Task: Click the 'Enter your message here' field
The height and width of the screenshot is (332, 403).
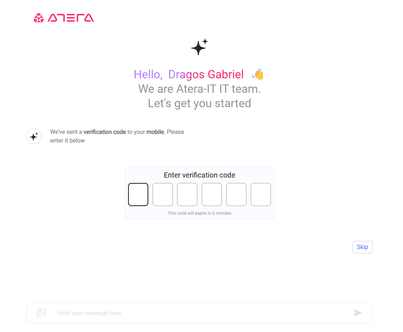Action: point(200,313)
